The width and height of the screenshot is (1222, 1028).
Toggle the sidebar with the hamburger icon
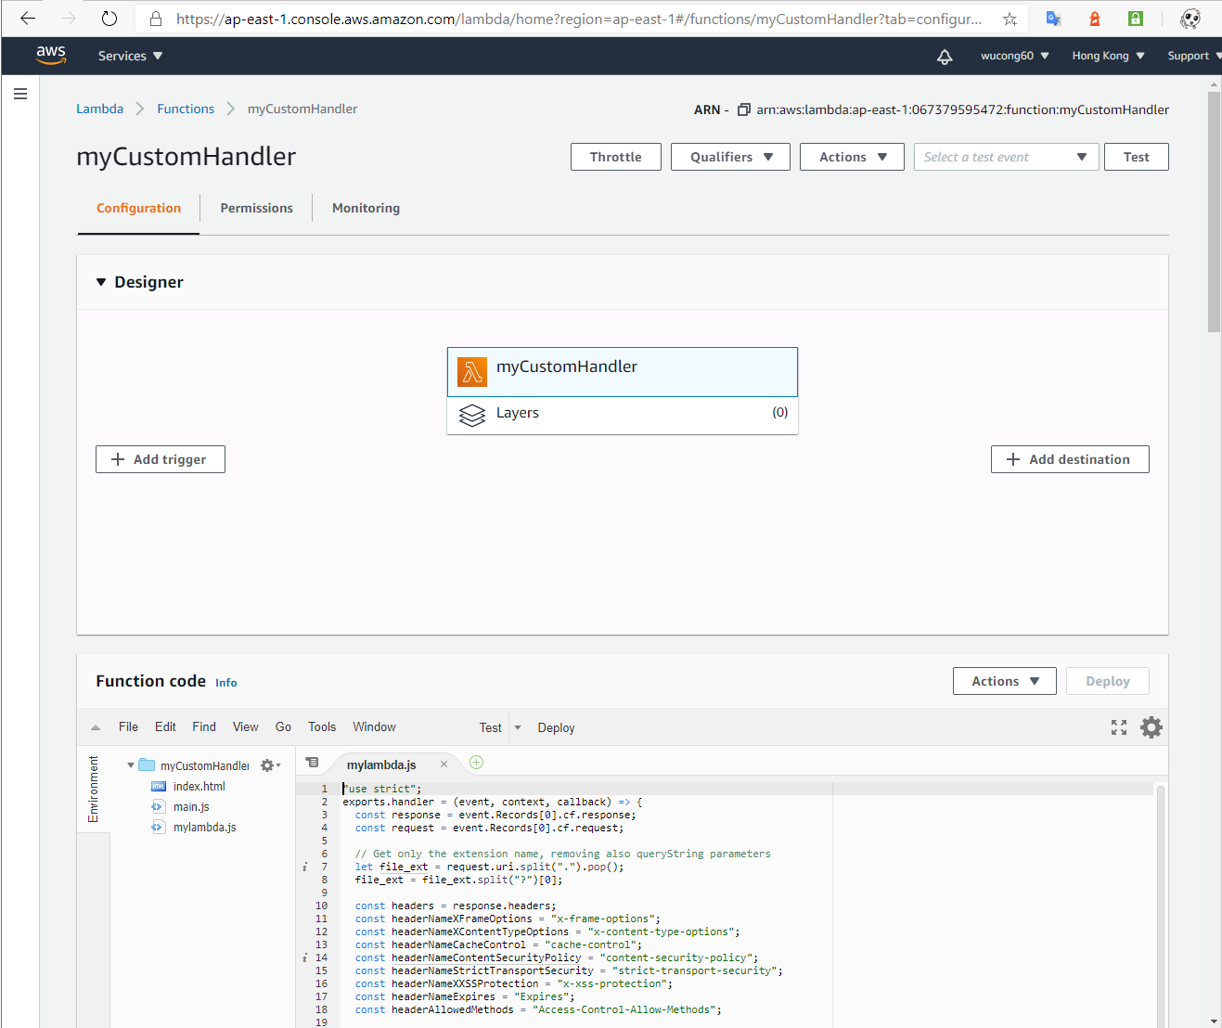click(x=20, y=94)
